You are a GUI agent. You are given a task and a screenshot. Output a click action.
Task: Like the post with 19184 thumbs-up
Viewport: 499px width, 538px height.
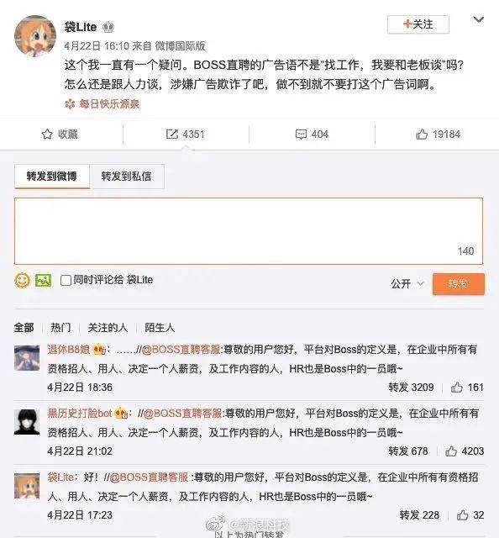[422, 134]
